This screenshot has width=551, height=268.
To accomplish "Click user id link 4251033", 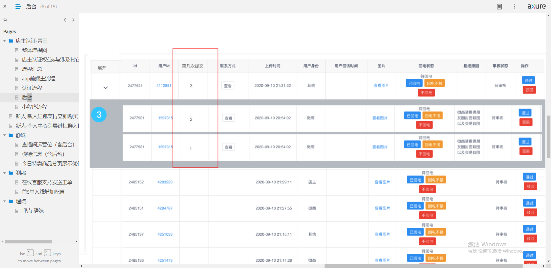I will [165, 234].
